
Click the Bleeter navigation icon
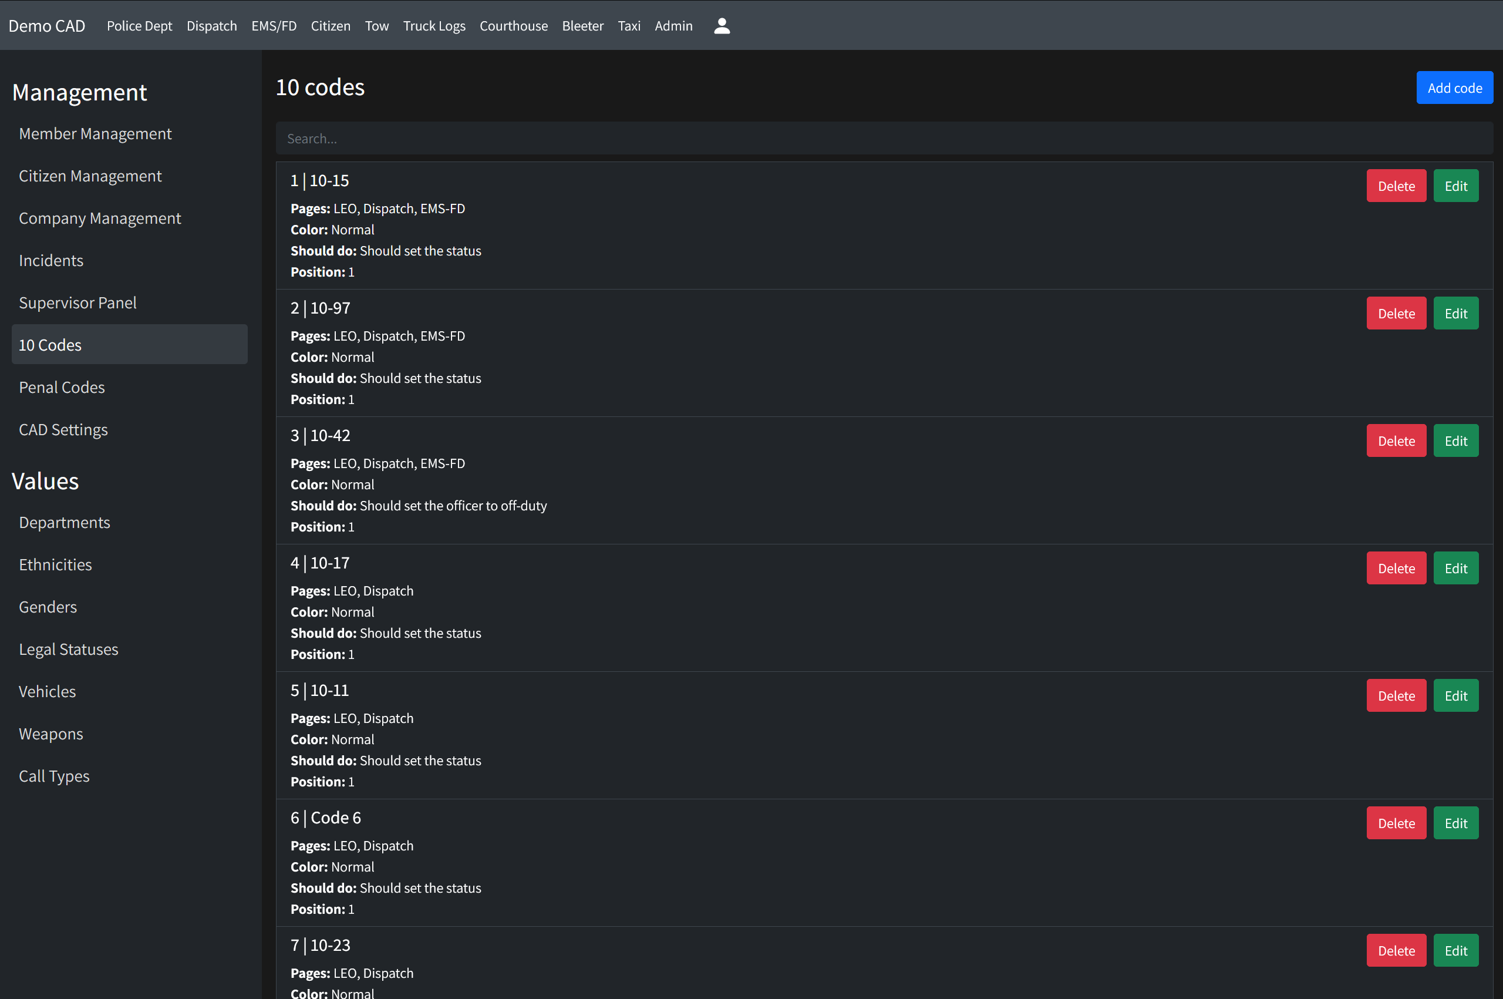tap(581, 26)
